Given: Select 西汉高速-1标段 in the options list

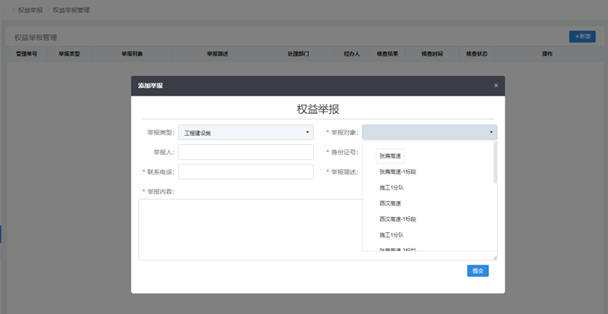Looking at the screenshot, I should pos(397,219).
